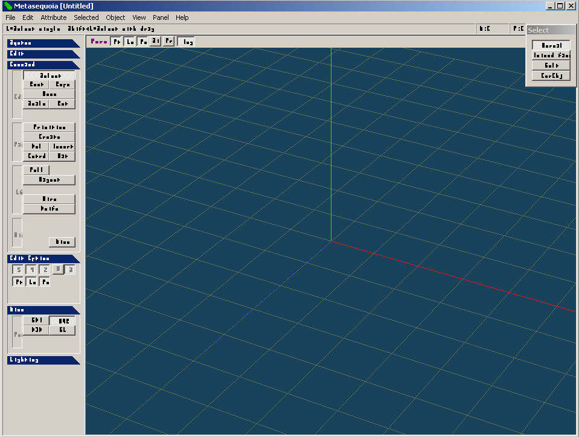Activate the Pull command
The width and height of the screenshot is (579, 437).
36,170
